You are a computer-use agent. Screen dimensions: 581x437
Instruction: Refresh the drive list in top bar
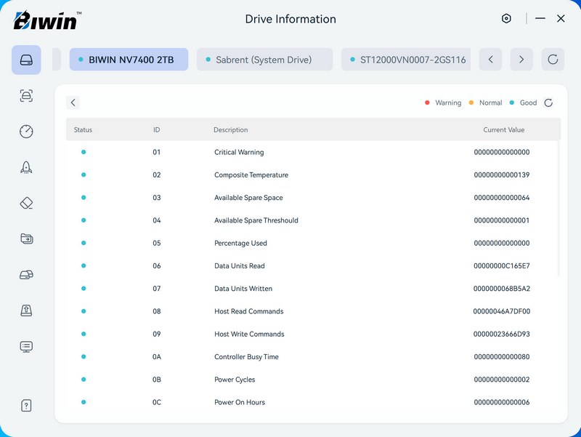coord(553,60)
